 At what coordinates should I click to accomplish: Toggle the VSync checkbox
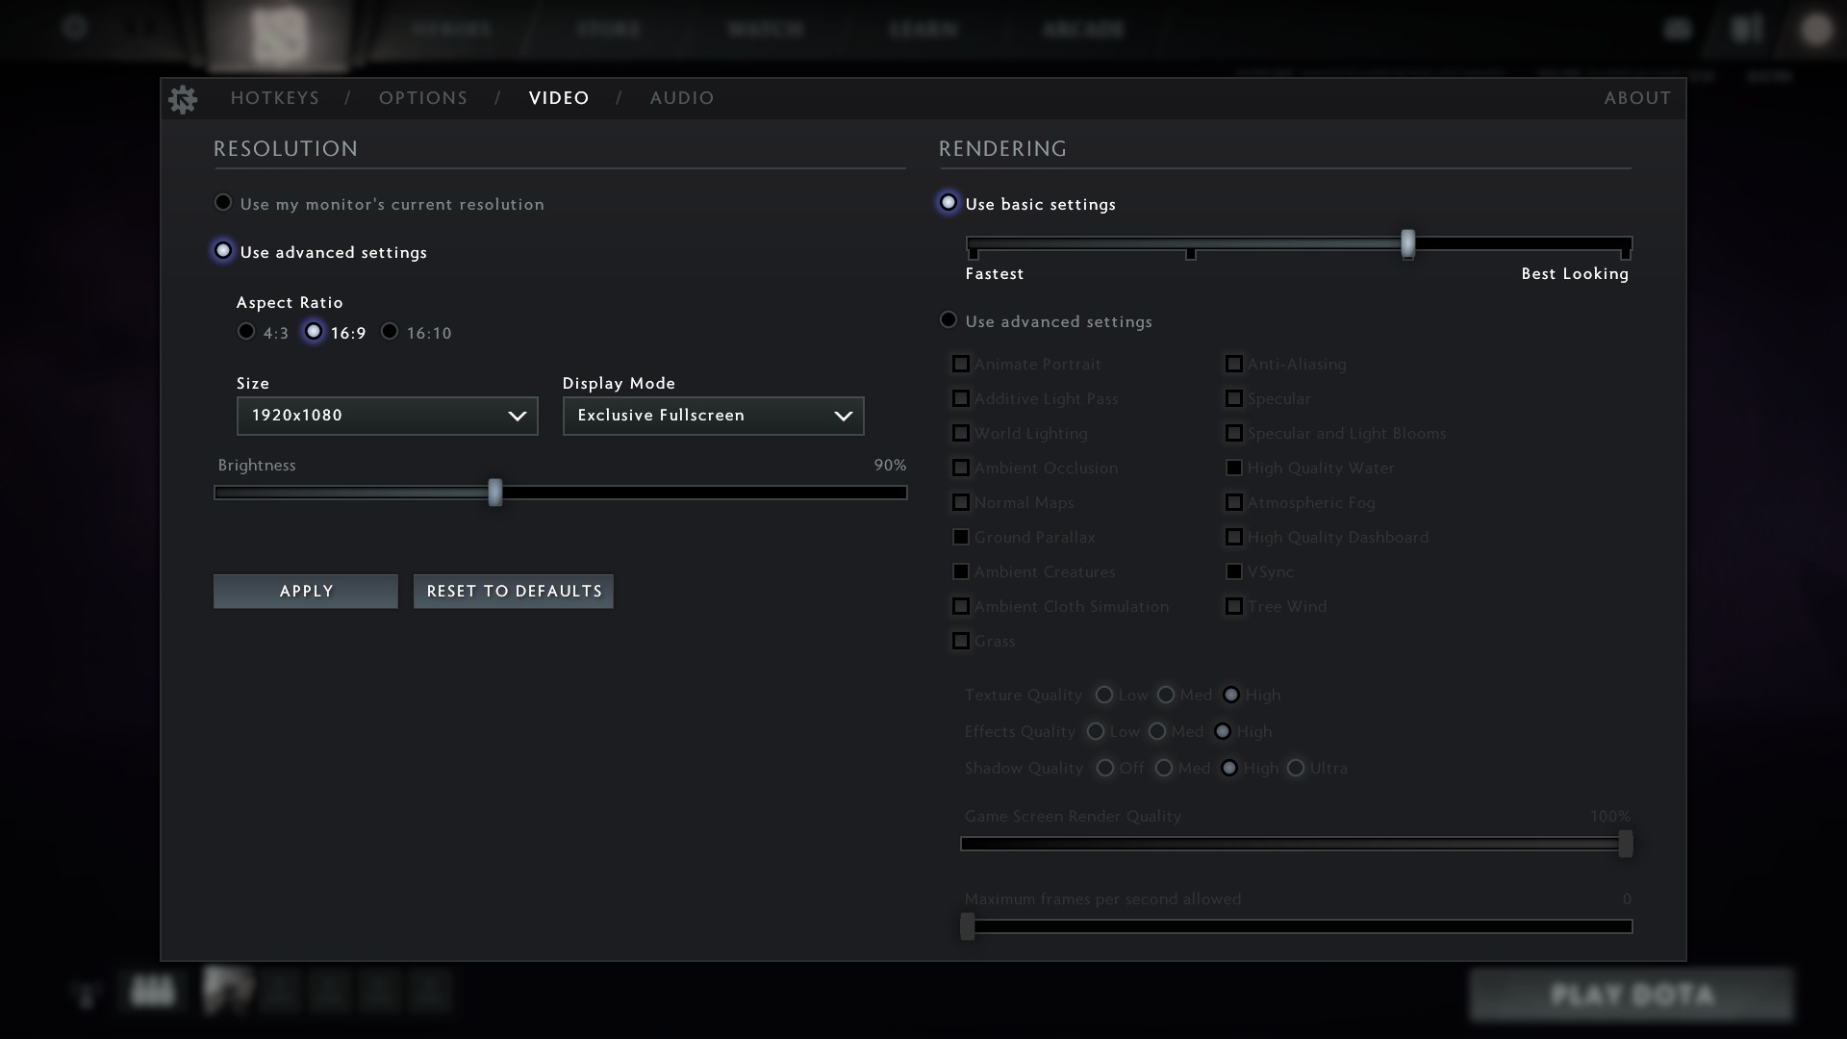(1233, 571)
